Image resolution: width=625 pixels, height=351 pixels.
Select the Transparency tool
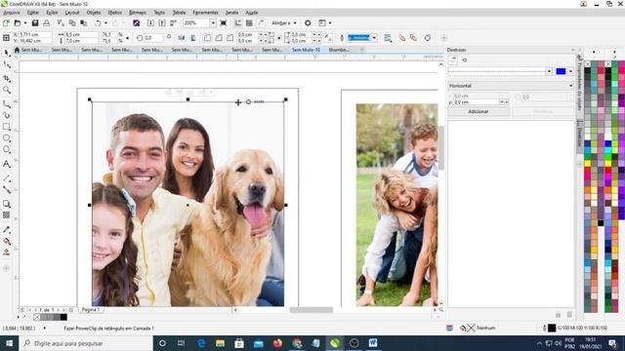coord(7,214)
